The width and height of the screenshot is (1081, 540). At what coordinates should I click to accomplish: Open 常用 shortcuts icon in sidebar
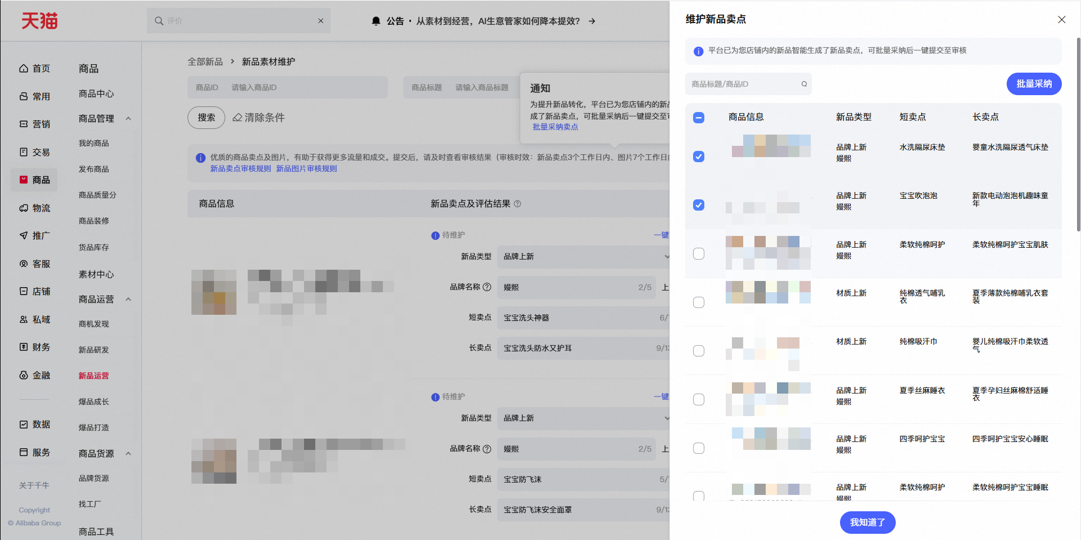(x=24, y=96)
